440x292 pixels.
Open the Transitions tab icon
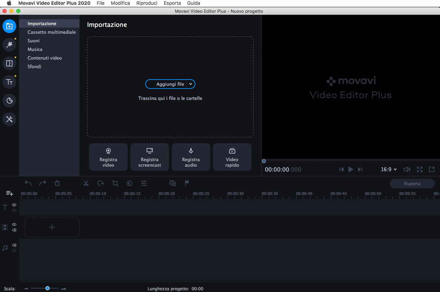point(9,63)
